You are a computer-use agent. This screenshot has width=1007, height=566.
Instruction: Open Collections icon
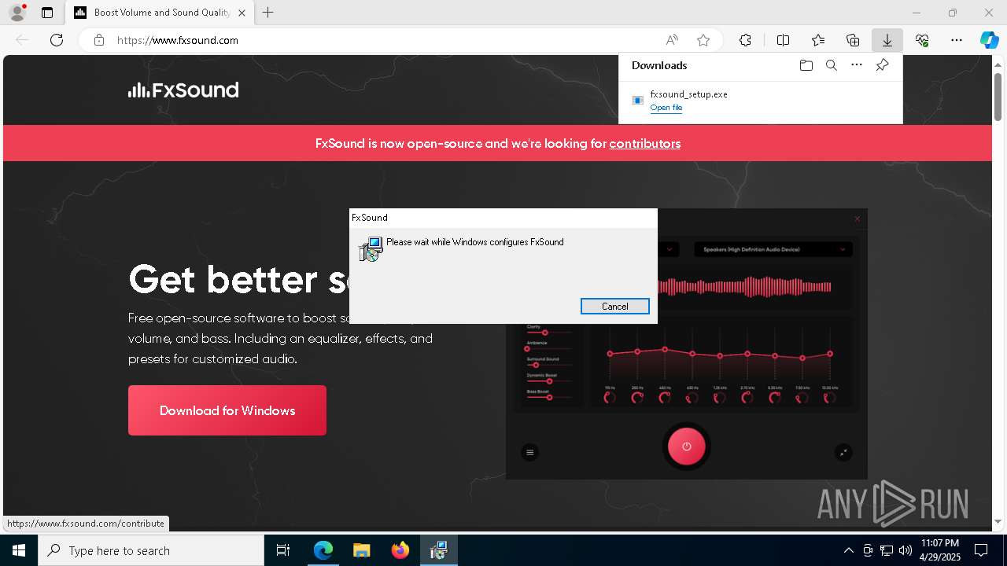[853, 40]
